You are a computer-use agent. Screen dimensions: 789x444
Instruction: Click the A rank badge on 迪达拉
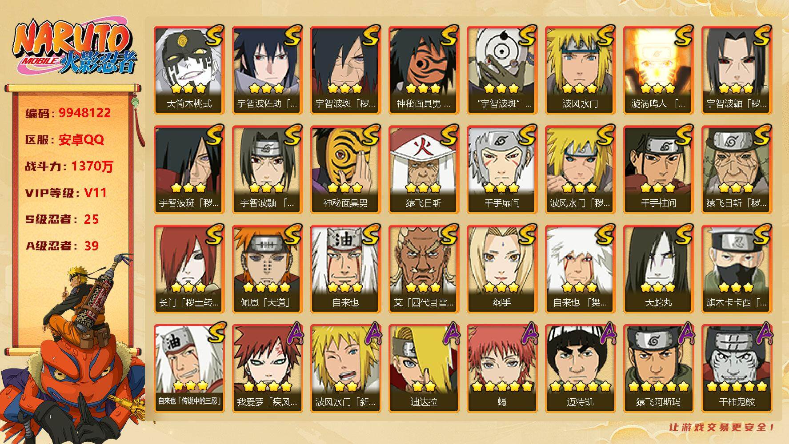pos(451,333)
